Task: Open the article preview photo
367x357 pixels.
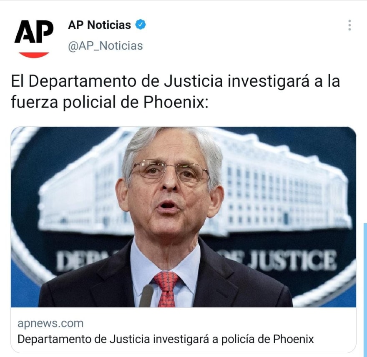Action: pyautogui.click(x=183, y=217)
